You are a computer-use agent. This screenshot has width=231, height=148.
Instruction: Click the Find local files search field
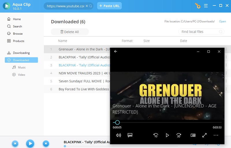[x=201, y=32]
